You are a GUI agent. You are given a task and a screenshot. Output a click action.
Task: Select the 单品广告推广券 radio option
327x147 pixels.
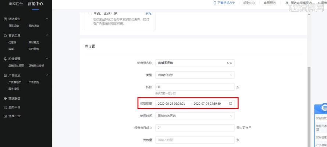pyautogui.click(x=90, y=13)
